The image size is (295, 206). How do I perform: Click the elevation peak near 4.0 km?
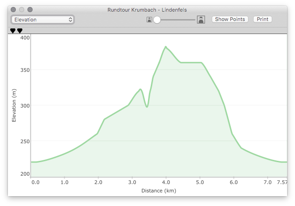point(165,47)
